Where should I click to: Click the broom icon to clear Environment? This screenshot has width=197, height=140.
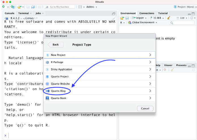pyautogui.click(x=168, y=18)
